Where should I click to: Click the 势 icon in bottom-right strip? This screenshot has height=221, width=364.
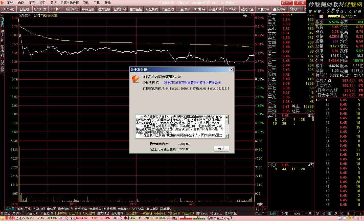[x=342, y=213]
